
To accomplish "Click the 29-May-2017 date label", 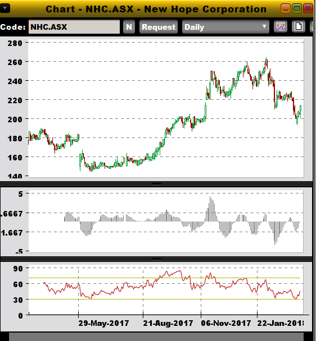I will [103, 323].
